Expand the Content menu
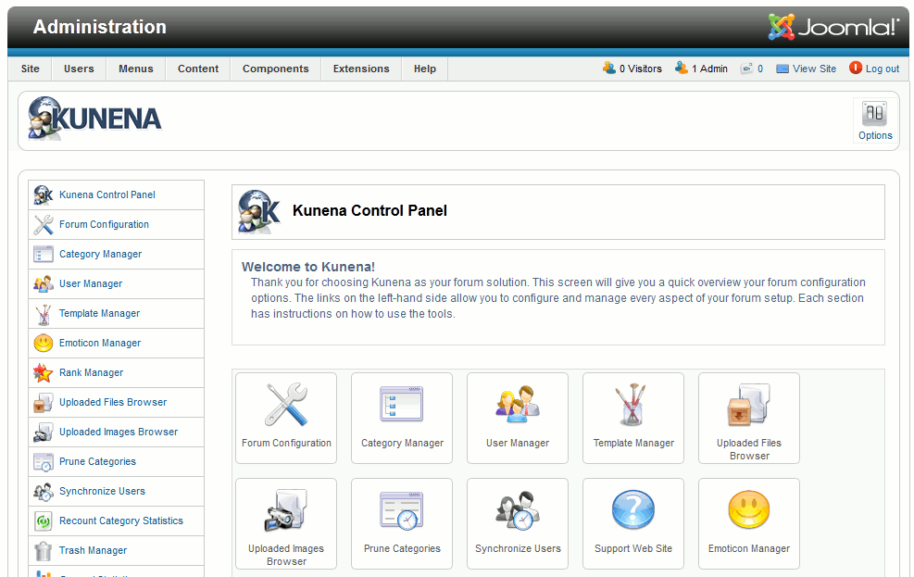Image resolution: width=914 pixels, height=577 pixels. click(198, 69)
